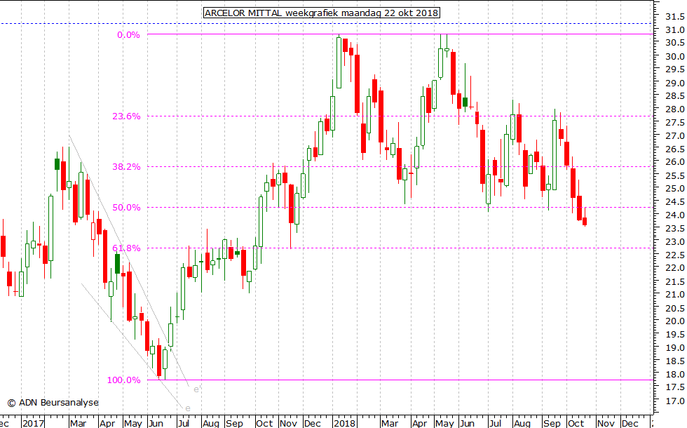Select the 0.0% Fibonacci level label

point(128,35)
